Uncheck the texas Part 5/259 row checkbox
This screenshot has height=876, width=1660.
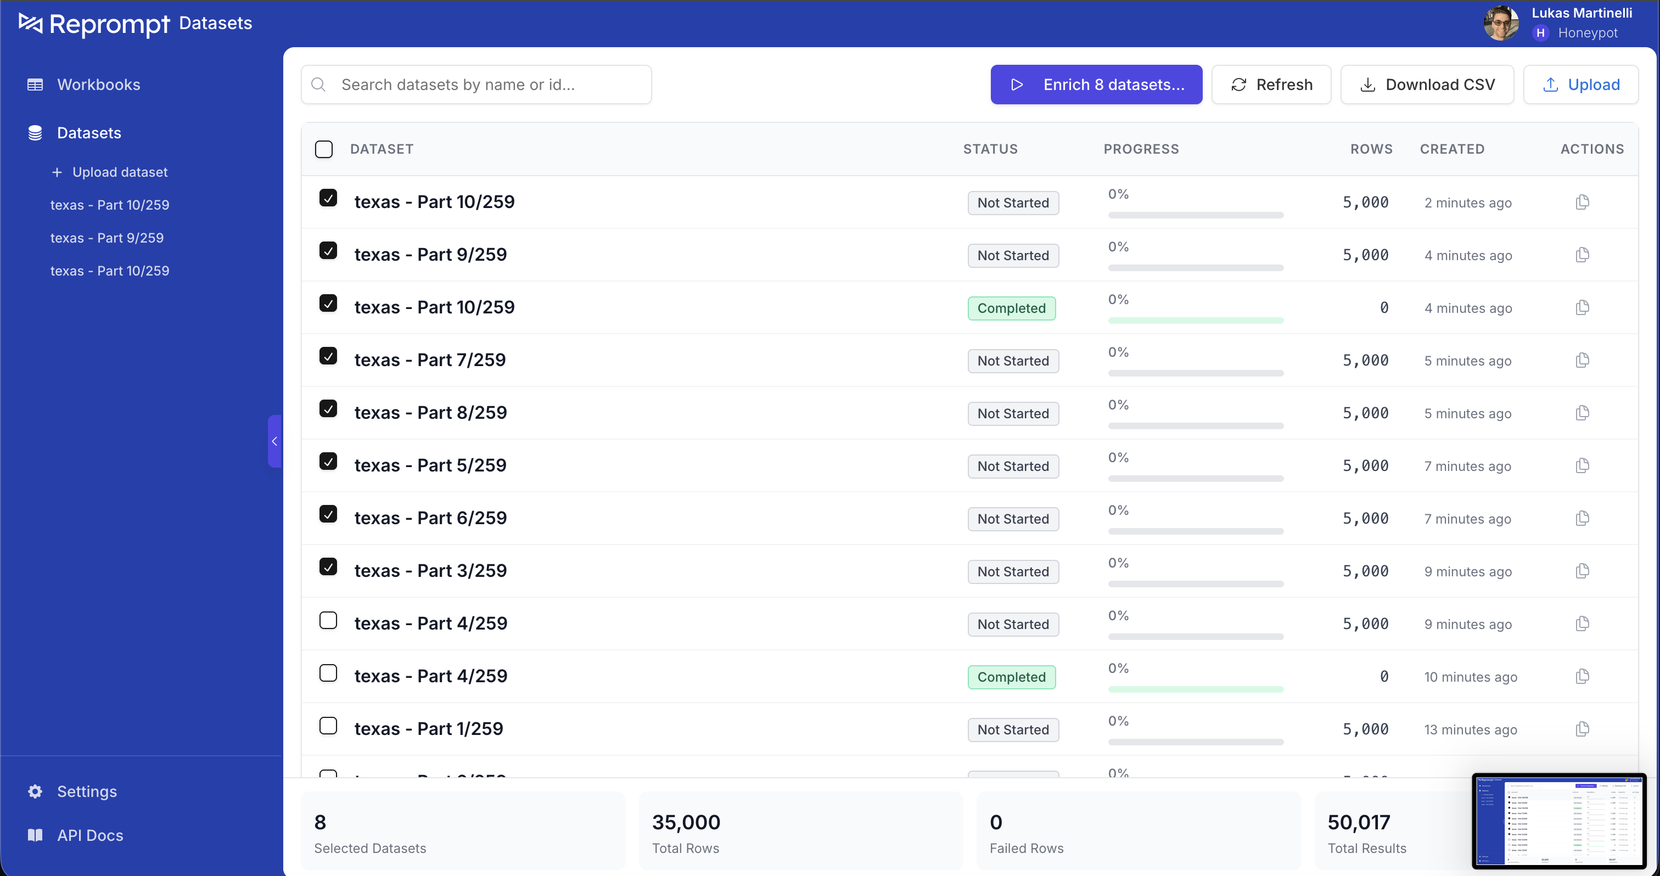tap(328, 461)
